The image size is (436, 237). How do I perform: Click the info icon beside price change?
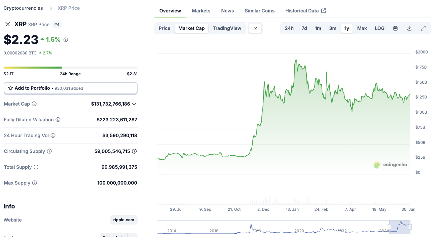pos(66,40)
